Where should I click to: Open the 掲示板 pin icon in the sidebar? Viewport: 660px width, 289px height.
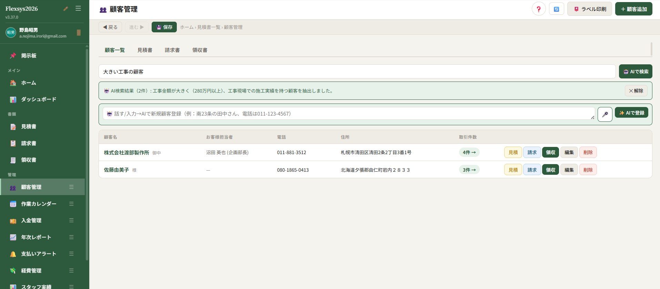point(13,55)
